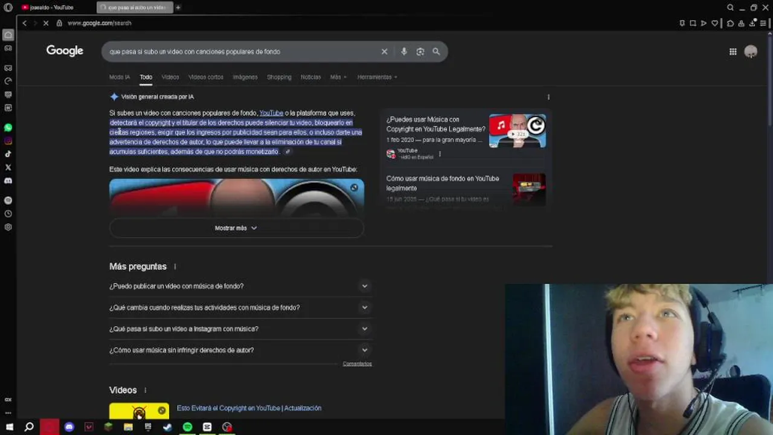
Task: Open tab search magnifier in title bar
Action: point(730,7)
